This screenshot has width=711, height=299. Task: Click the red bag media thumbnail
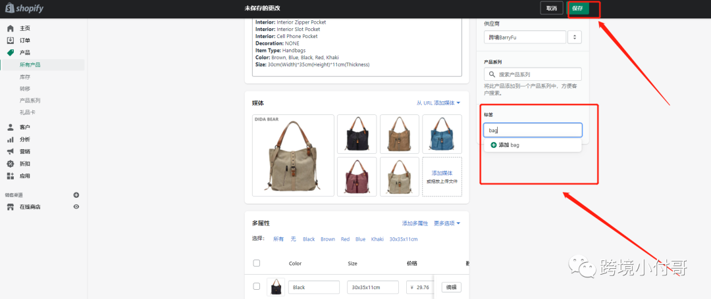[x=357, y=177]
